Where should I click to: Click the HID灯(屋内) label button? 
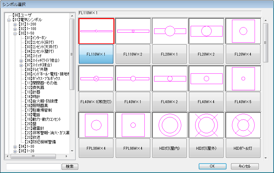point(169,148)
